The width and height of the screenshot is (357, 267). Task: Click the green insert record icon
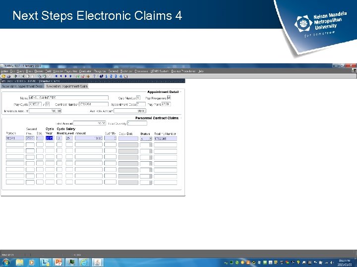pyautogui.click(x=77, y=76)
